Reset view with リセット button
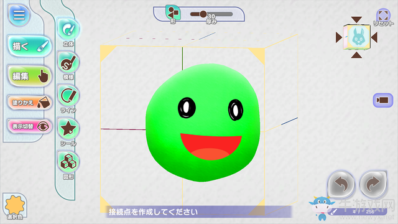Viewport: 398px width, 224px height. click(x=383, y=17)
